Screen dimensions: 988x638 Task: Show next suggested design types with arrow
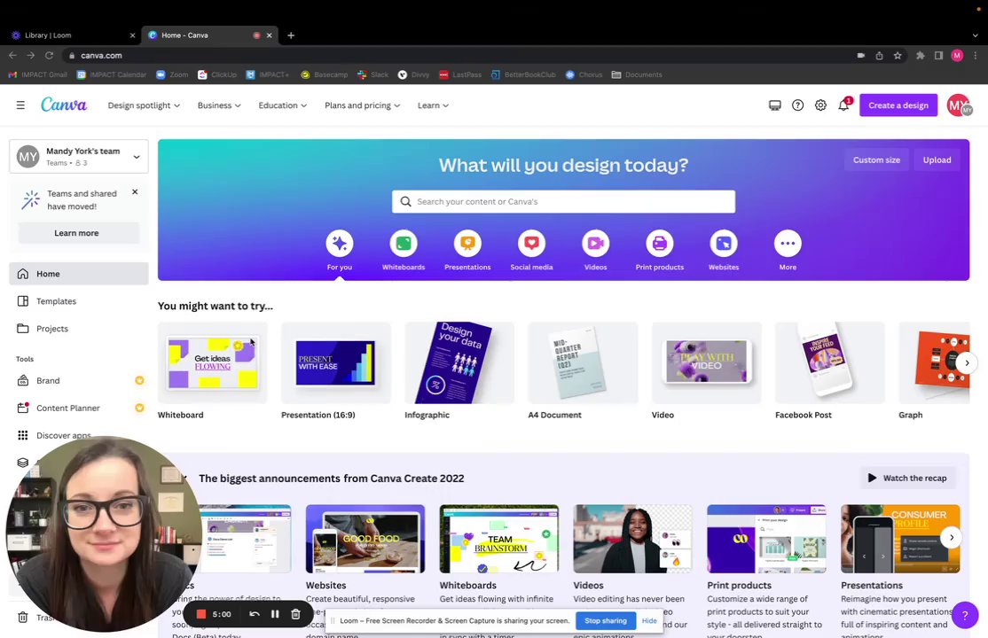967,362
